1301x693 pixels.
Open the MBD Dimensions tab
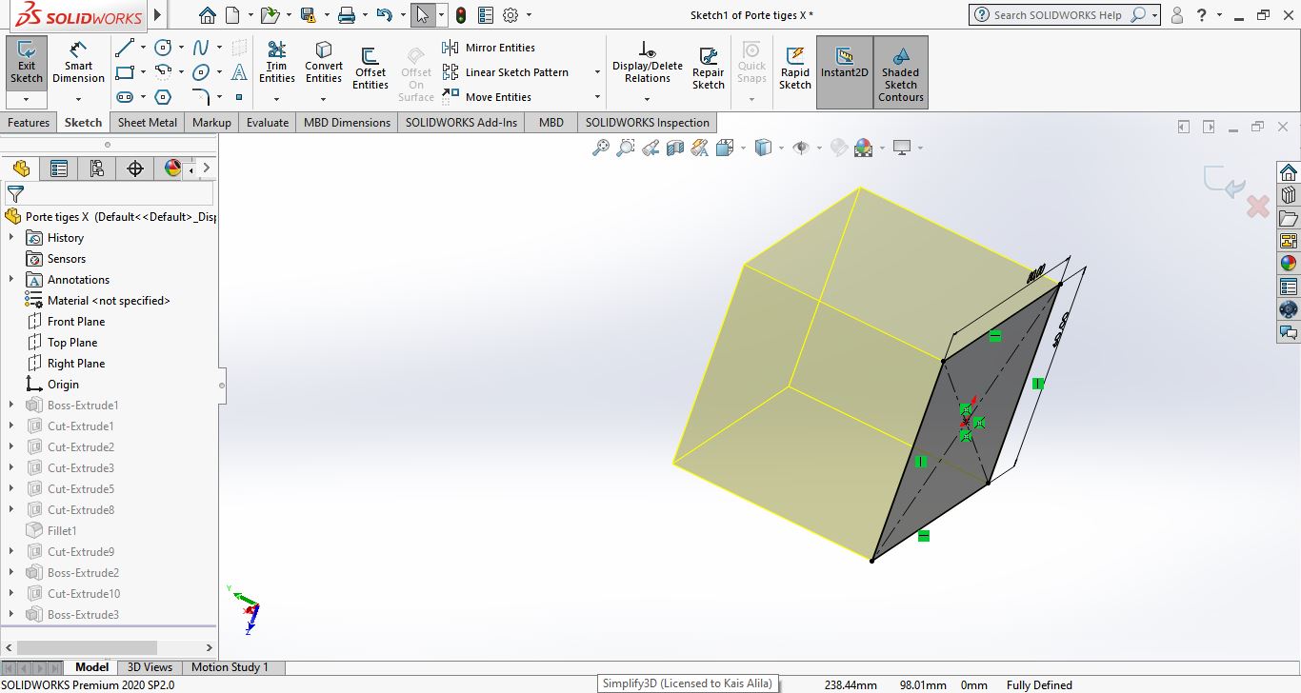(347, 123)
